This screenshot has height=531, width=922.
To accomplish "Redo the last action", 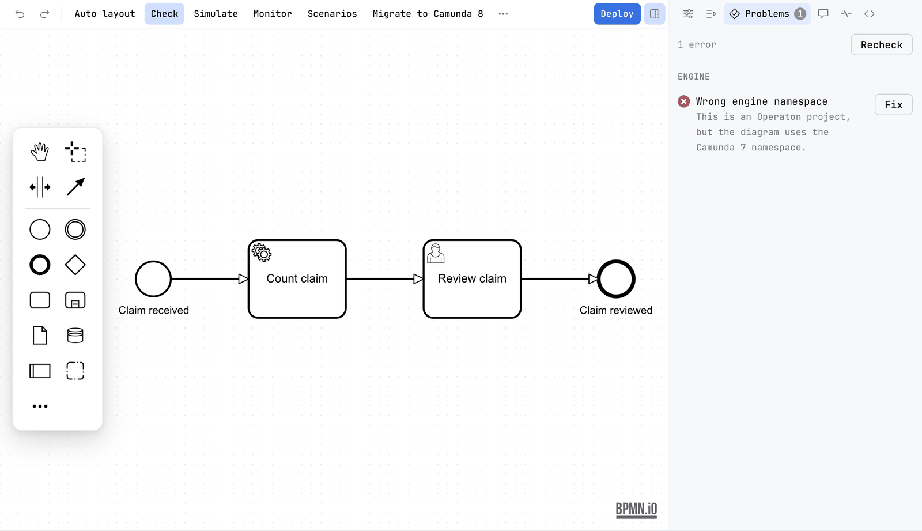I will pyautogui.click(x=44, y=14).
